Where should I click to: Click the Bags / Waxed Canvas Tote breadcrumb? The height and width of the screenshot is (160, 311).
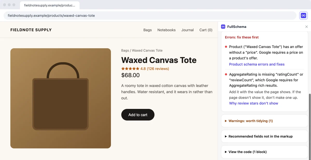[142, 50]
